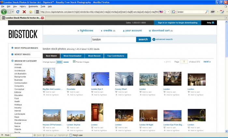Click the lightbox icon under Canary Wharf
The height and width of the screenshot is (138, 228).
[116, 95]
